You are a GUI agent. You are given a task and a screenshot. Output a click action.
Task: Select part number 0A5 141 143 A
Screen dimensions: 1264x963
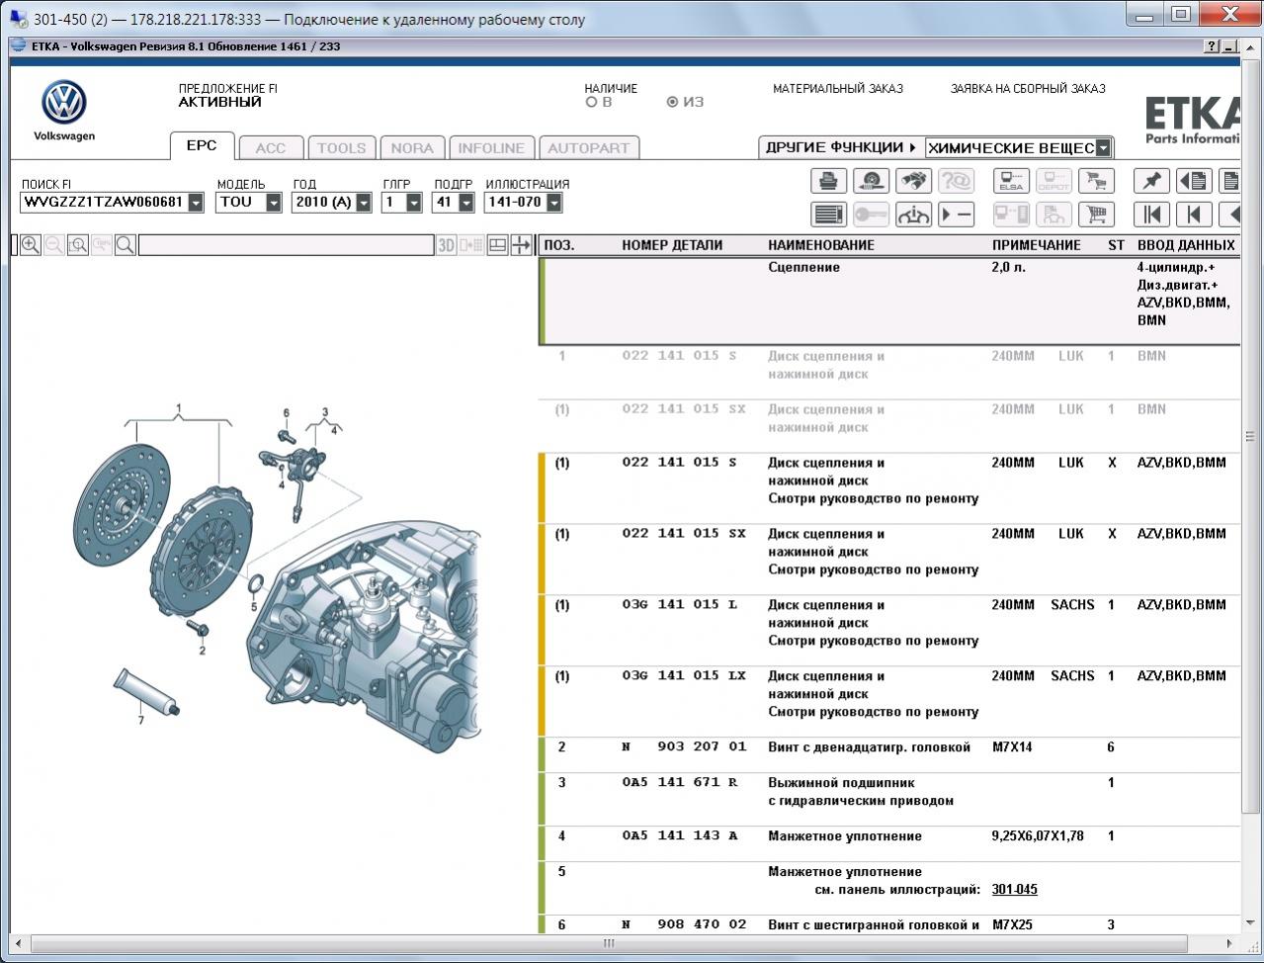tap(680, 836)
